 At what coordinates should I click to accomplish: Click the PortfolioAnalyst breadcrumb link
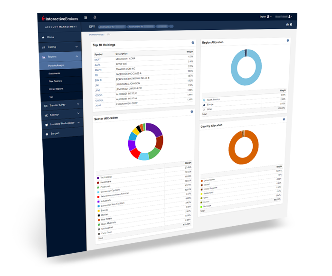[x=96, y=35]
